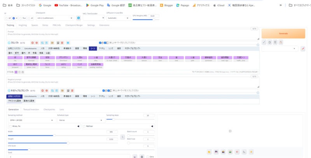
Task: Click the pencil edit-styles icon
Action: coord(303,49)
